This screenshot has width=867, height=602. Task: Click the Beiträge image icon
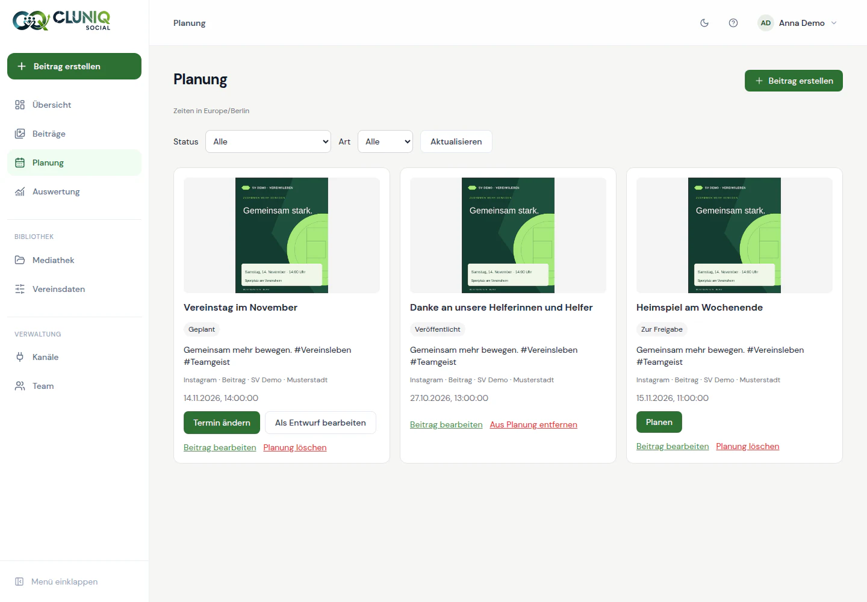pyautogui.click(x=20, y=134)
